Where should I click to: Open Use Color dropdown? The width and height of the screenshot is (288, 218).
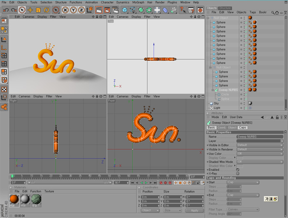(x=260, y=154)
